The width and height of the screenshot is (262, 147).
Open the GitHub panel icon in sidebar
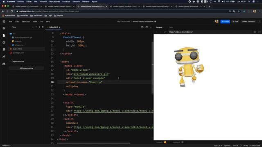(x=4, y=49)
